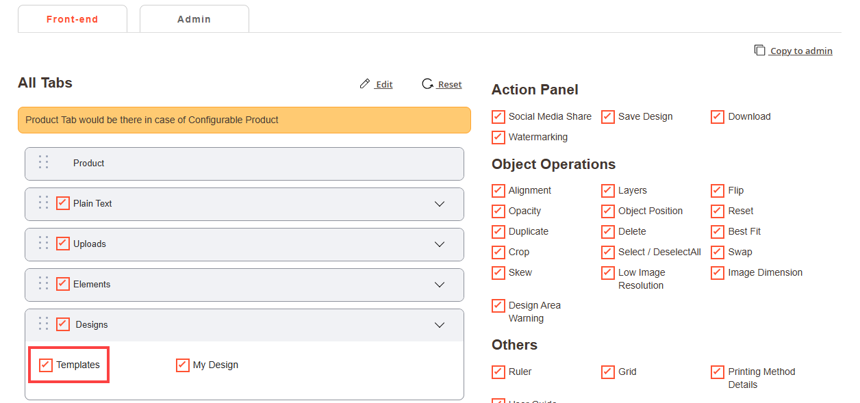This screenshot has height=403, width=860.
Task: Switch to the Admin tab
Action: (194, 19)
